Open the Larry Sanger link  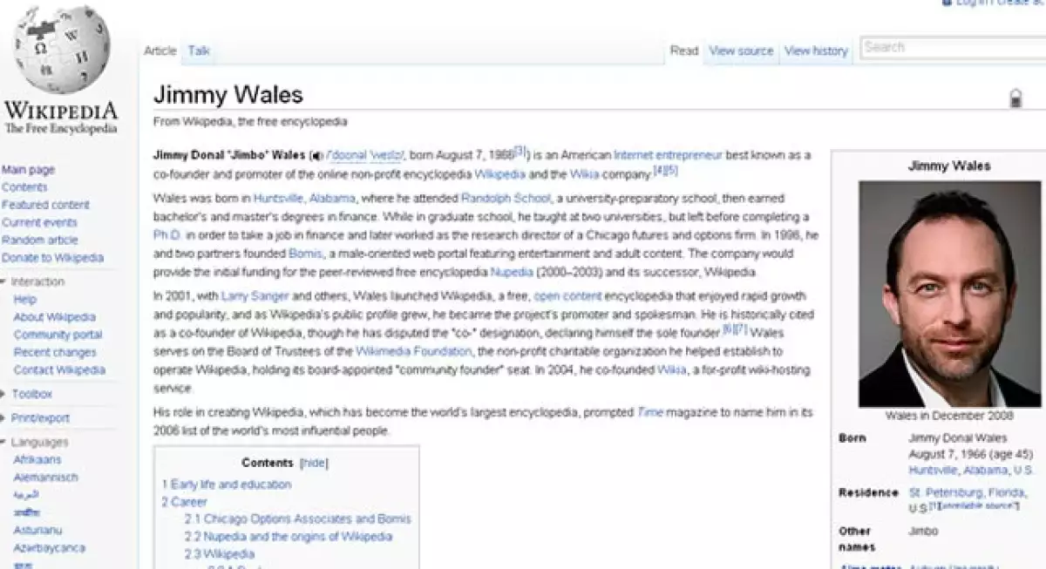coord(255,296)
